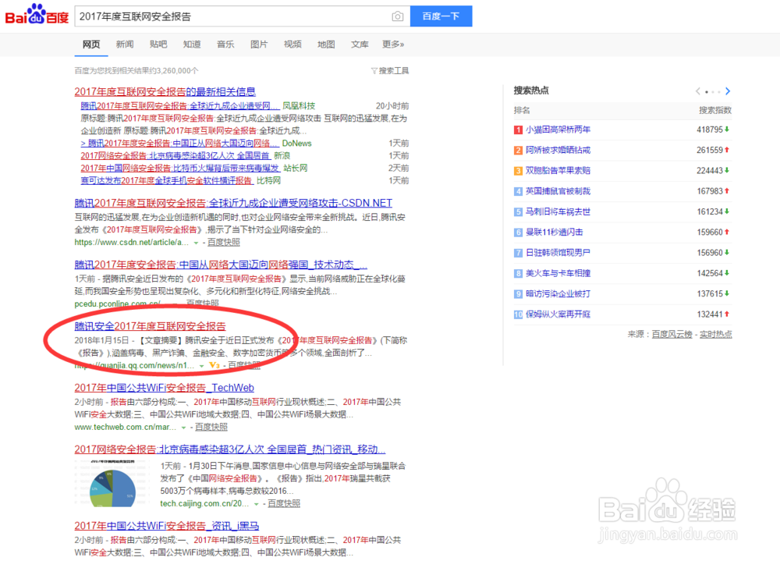780x561 pixels.
Task: Click the search filter tools icon
Action: (374, 71)
